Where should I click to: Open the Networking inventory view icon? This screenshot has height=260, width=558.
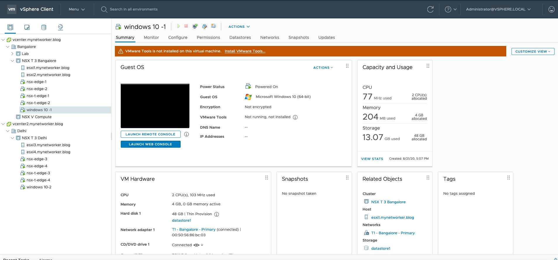click(61, 27)
